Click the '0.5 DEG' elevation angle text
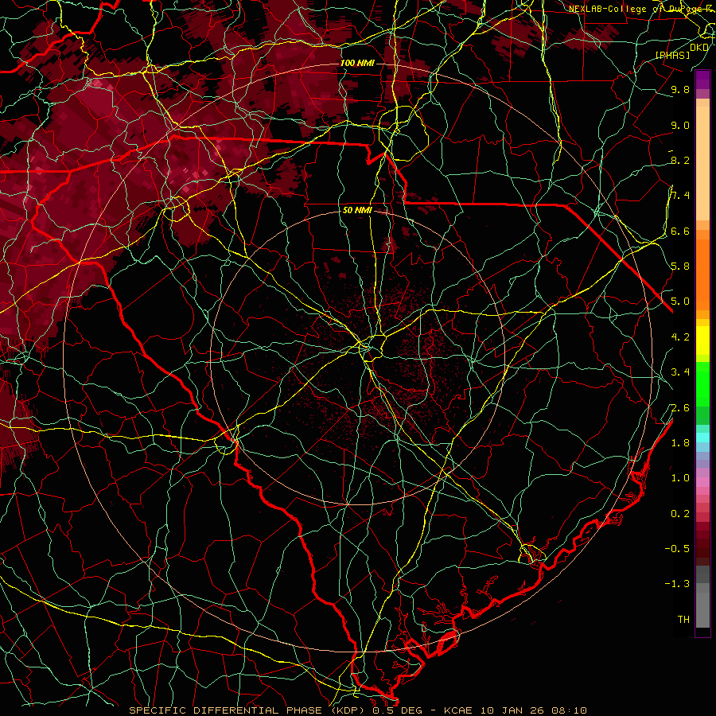This screenshot has width=716, height=716. pos(396,710)
